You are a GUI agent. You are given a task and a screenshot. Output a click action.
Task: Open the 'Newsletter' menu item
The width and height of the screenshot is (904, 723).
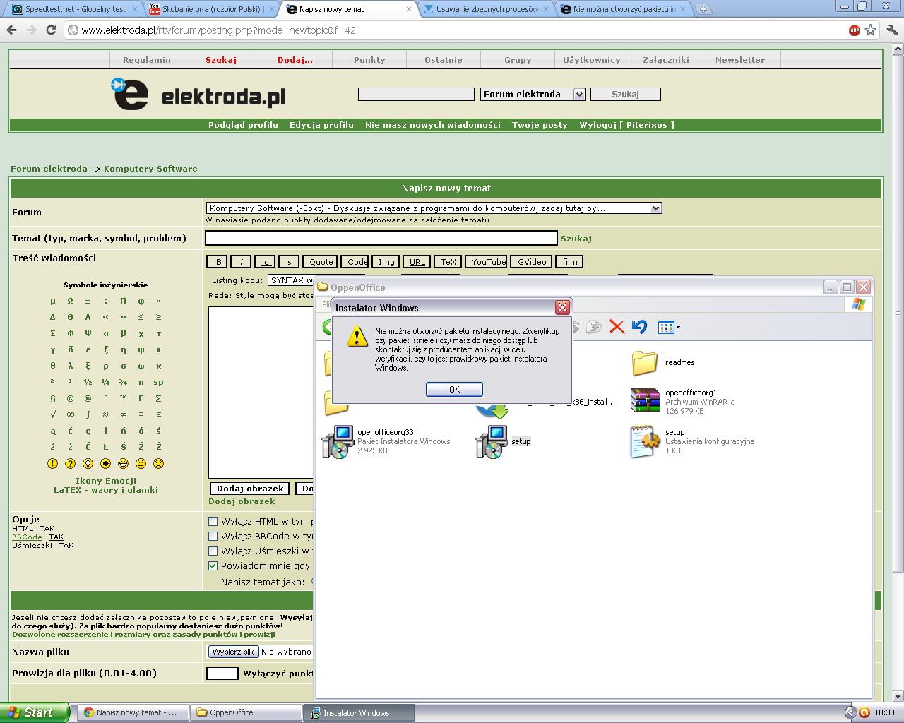coord(740,60)
